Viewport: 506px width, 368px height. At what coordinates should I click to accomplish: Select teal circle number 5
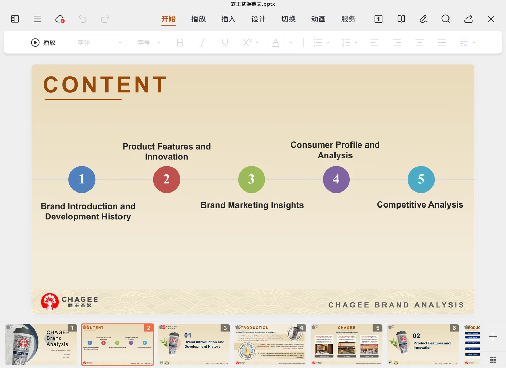[421, 179]
